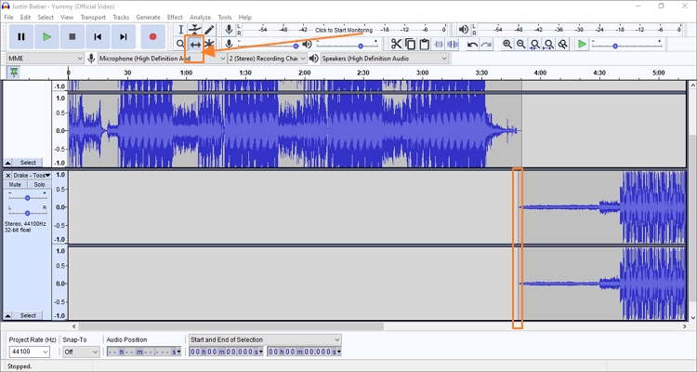Select the Time Shift tool
The width and height of the screenshot is (697, 372).
[x=195, y=44]
